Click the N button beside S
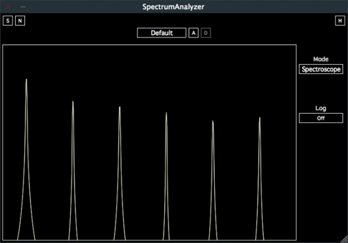 click(x=19, y=20)
